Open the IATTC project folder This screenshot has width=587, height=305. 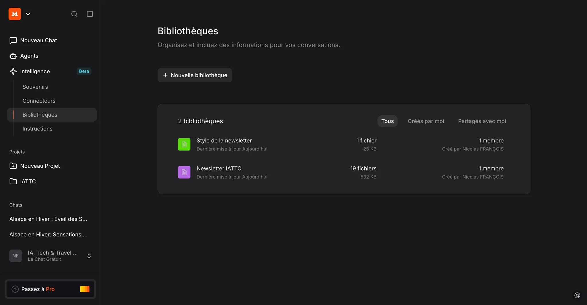coord(28,181)
